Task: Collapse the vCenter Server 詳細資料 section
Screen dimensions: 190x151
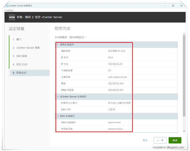Action: click(x=58, y=97)
